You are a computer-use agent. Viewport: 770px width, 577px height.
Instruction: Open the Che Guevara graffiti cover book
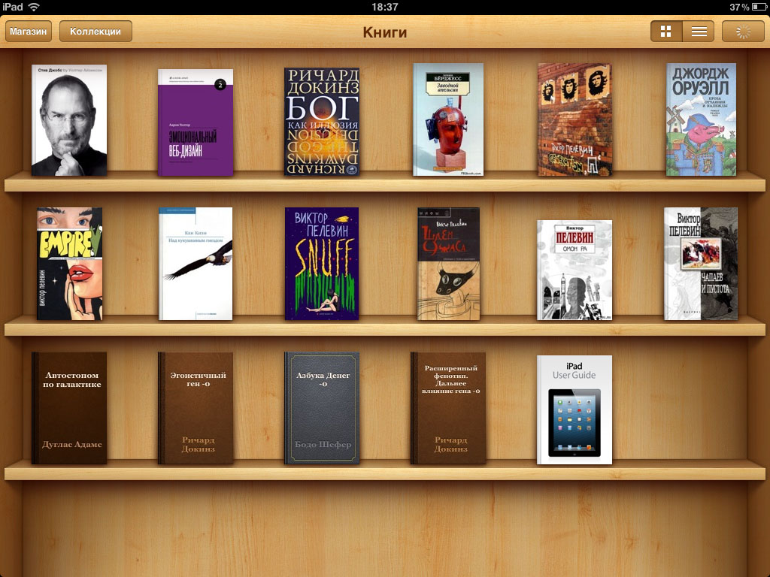click(574, 119)
